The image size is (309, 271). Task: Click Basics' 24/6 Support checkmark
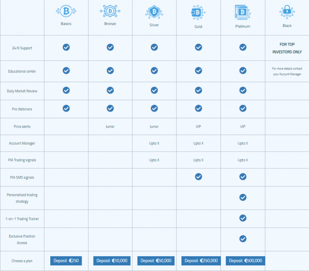[x=66, y=47]
